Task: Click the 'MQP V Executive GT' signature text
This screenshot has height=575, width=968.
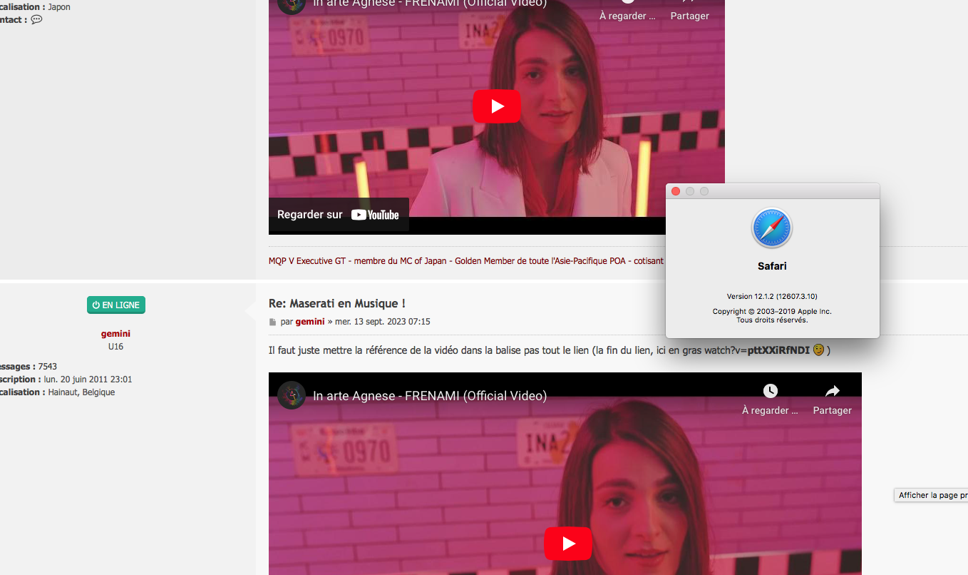Action: (x=307, y=261)
